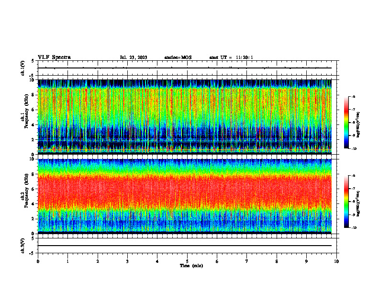Click time axis tick label "3"
This screenshot has width=379, height=293.
[x=127, y=261]
